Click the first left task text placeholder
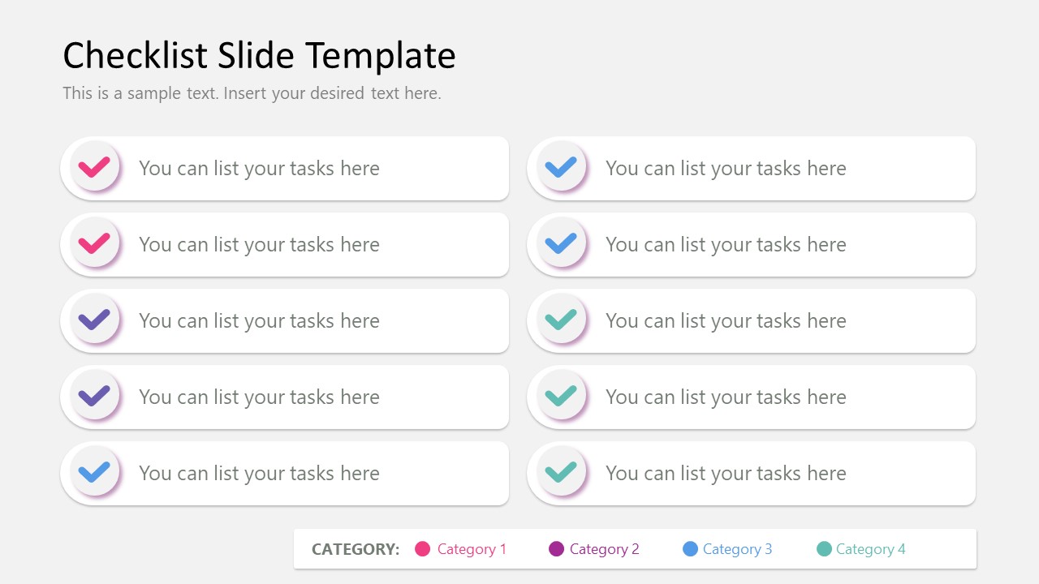This screenshot has width=1039, height=584. click(260, 168)
